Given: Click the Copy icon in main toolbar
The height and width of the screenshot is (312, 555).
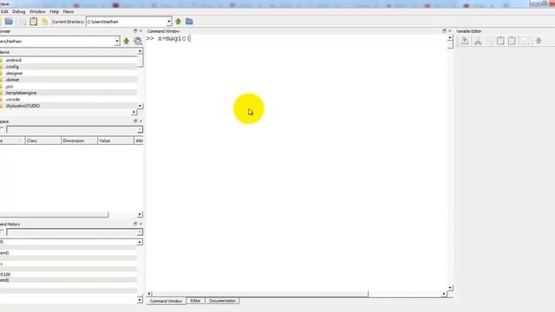Looking at the screenshot, I should (x=23, y=22).
